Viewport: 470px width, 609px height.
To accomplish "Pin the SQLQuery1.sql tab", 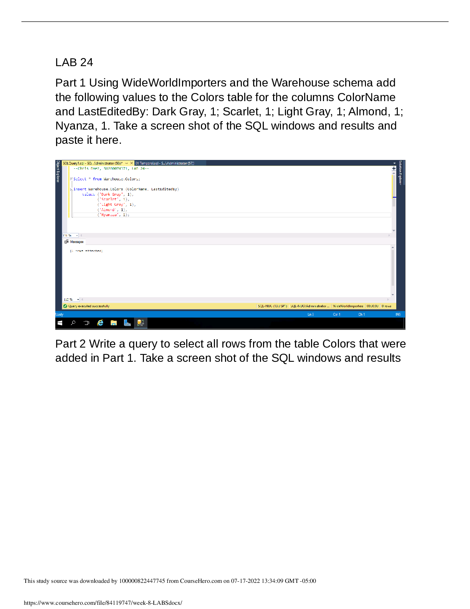I will [x=126, y=163].
